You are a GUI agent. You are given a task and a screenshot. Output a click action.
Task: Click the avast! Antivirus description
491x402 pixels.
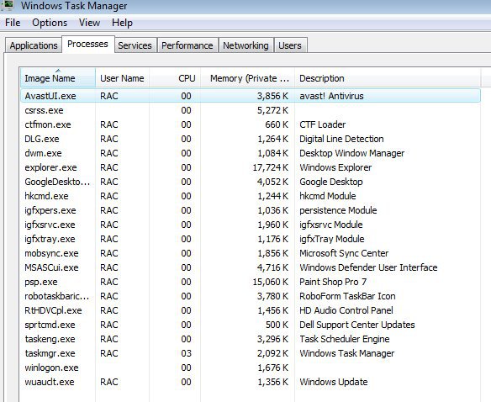[331, 96]
